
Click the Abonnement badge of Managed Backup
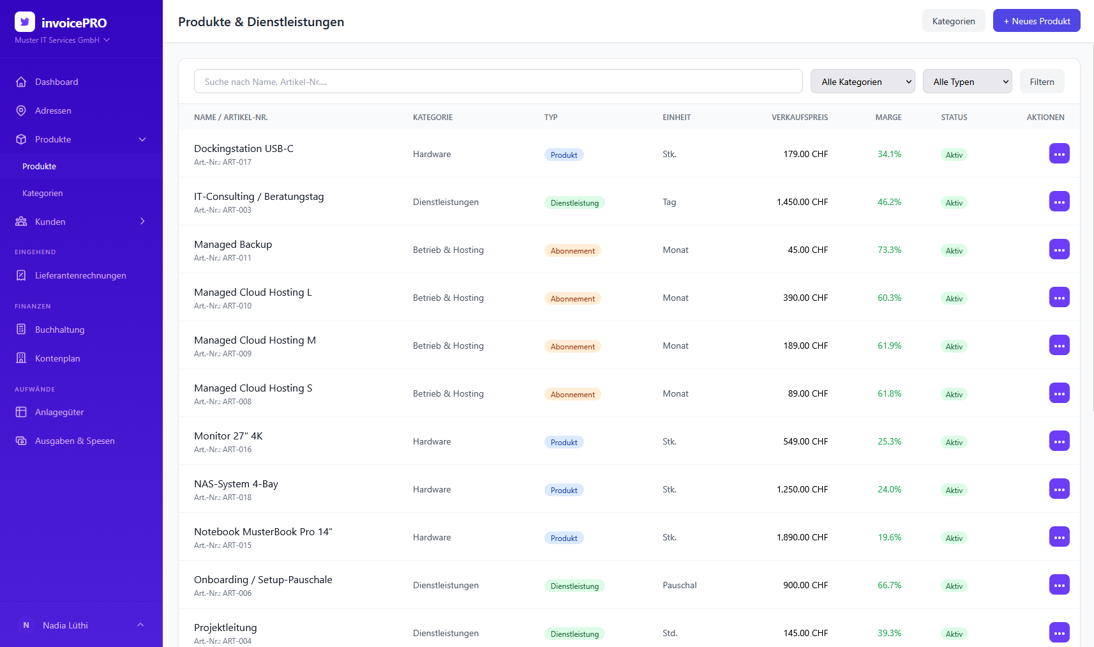point(573,250)
